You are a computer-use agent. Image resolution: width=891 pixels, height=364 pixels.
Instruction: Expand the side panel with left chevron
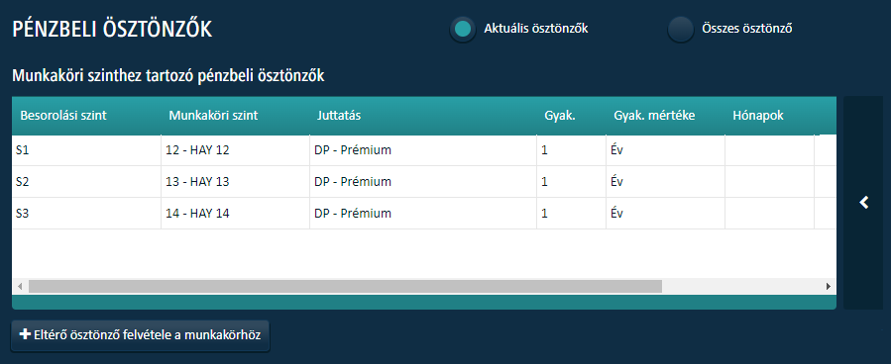pos(864,203)
